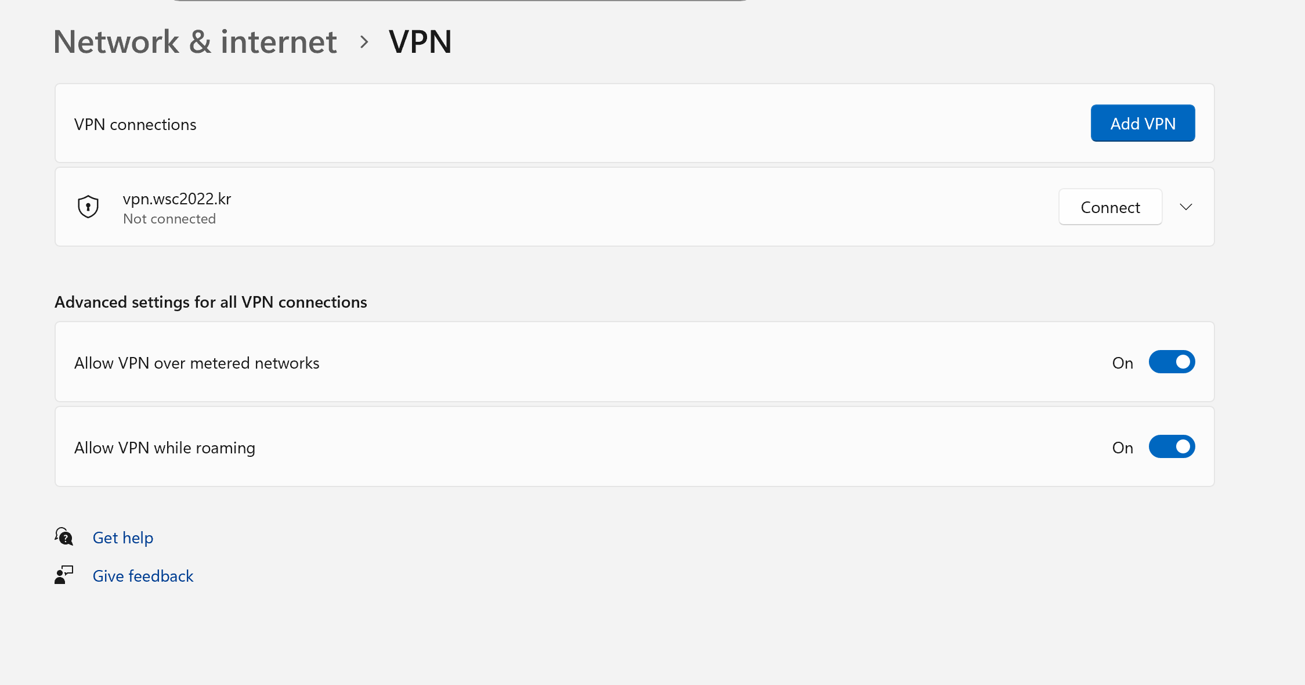Click the On label for roaming setting

(x=1122, y=448)
